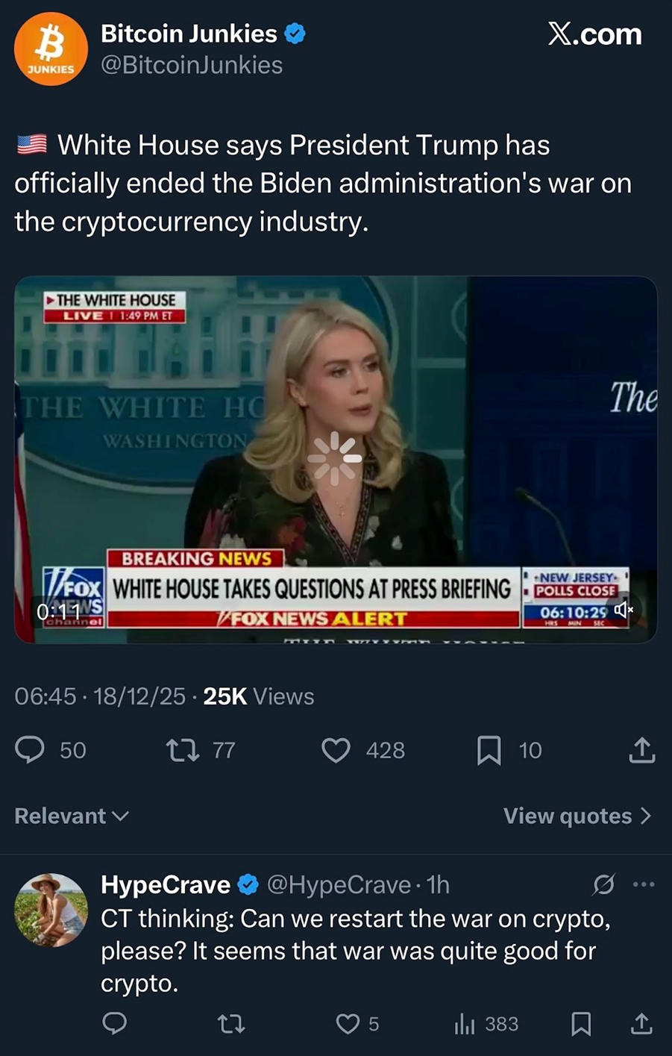The height and width of the screenshot is (1056, 672).
Task: Open the @BitcoinJunkies handle link
Action: click(192, 65)
